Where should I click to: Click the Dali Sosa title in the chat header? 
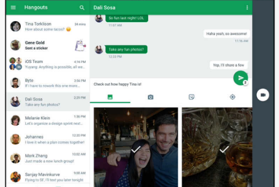[x=104, y=8]
